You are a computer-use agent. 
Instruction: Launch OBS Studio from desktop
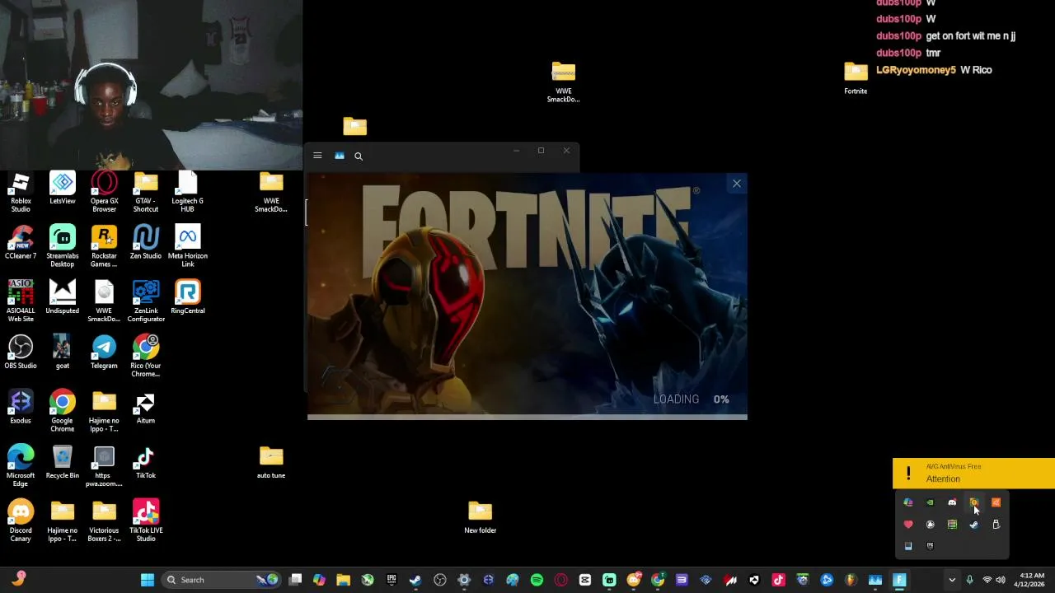[21, 353]
